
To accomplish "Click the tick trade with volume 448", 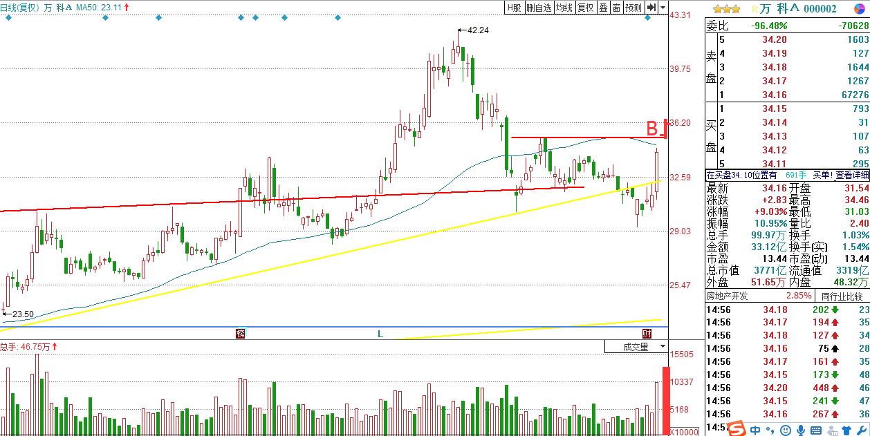I will [820, 388].
